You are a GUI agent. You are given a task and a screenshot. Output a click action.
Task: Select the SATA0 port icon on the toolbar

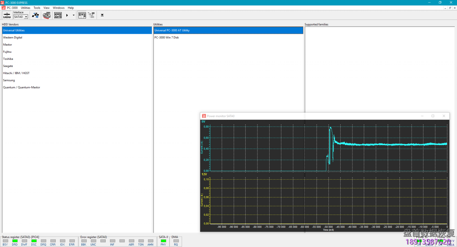click(x=6, y=15)
